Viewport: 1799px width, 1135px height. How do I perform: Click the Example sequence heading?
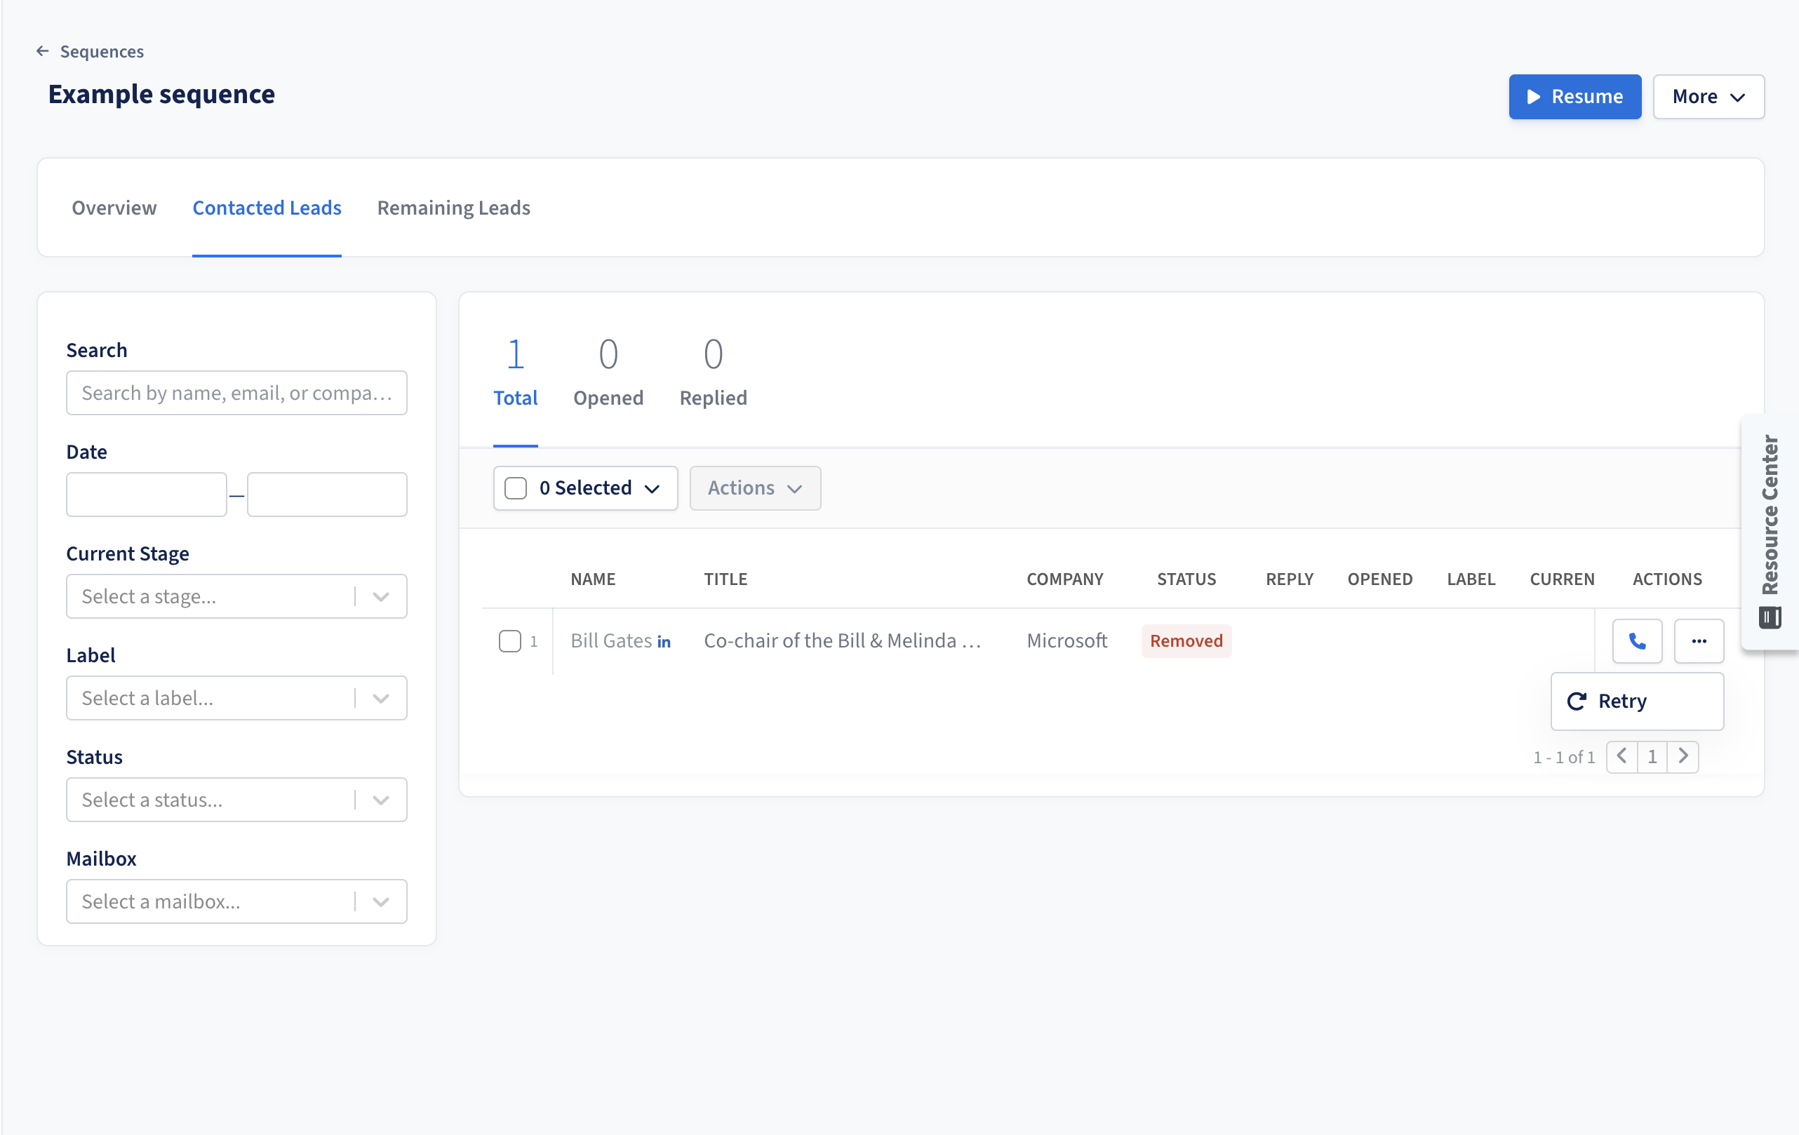point(161,94)
